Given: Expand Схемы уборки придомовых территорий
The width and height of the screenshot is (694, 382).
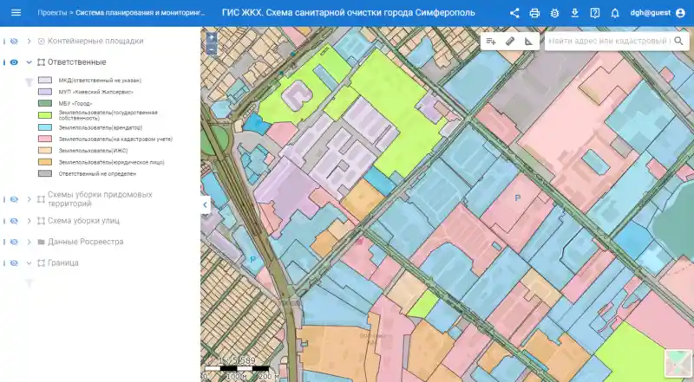Looking at the screenshot, I should [29, 199].
